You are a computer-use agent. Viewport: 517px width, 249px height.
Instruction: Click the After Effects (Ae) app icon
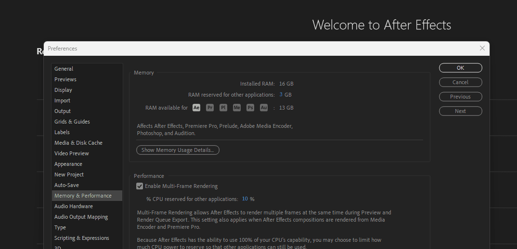point(196,108)
